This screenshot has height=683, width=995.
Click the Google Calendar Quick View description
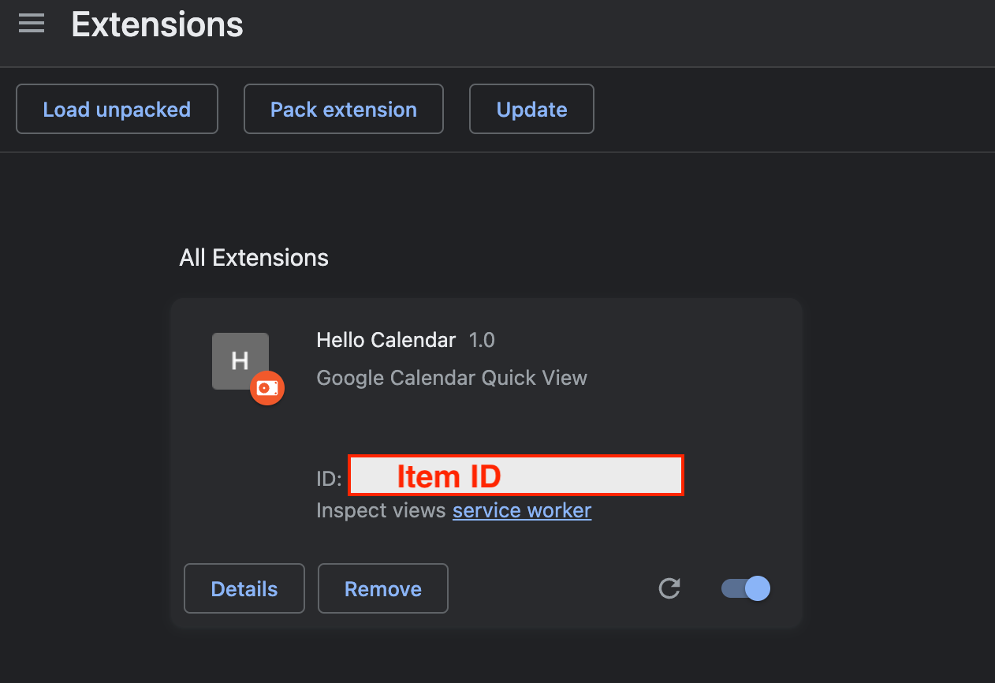coord(451,378)
